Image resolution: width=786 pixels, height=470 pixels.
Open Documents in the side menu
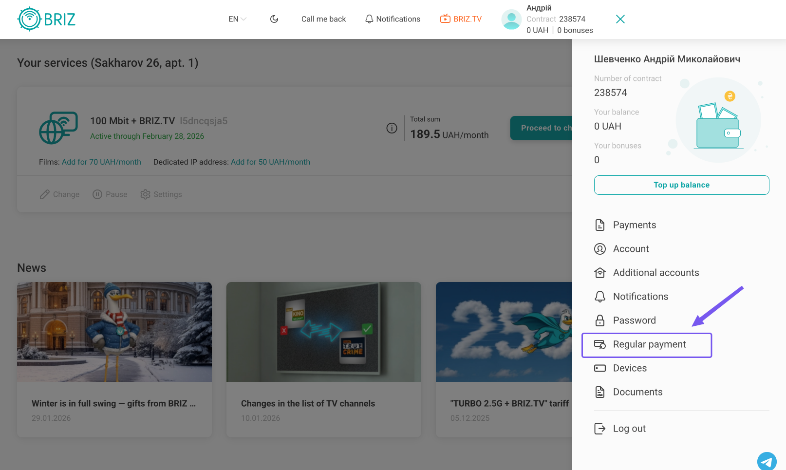click(x=637, y=392)
